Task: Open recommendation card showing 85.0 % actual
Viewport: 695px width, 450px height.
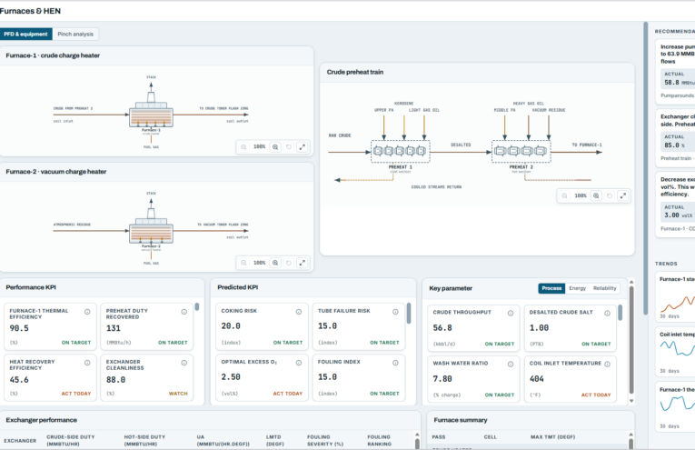Action: pyautogui.click(x=675, y=137)
